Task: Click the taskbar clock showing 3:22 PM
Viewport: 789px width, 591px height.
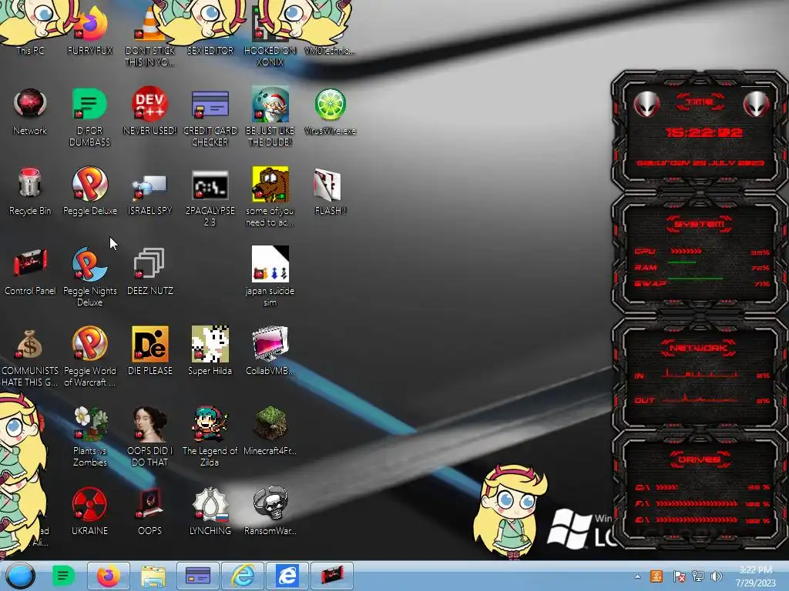Action: coord(755,576)
